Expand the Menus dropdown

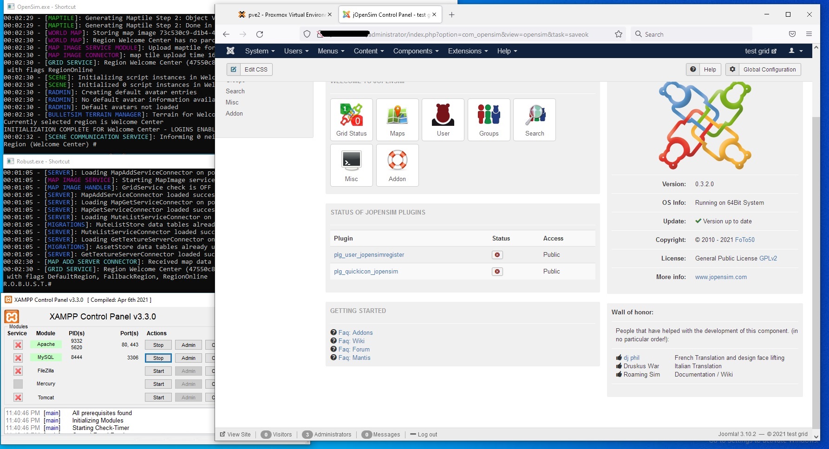coord(331,51)
